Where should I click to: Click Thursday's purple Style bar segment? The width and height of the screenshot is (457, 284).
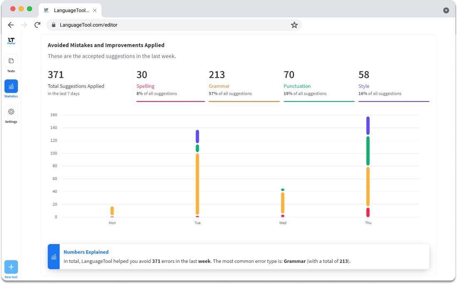point(368,126)
